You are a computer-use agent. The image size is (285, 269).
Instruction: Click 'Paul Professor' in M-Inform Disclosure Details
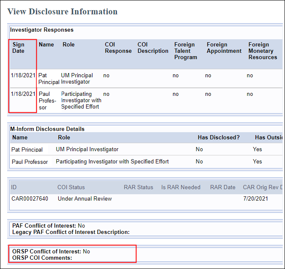[30, 162]
